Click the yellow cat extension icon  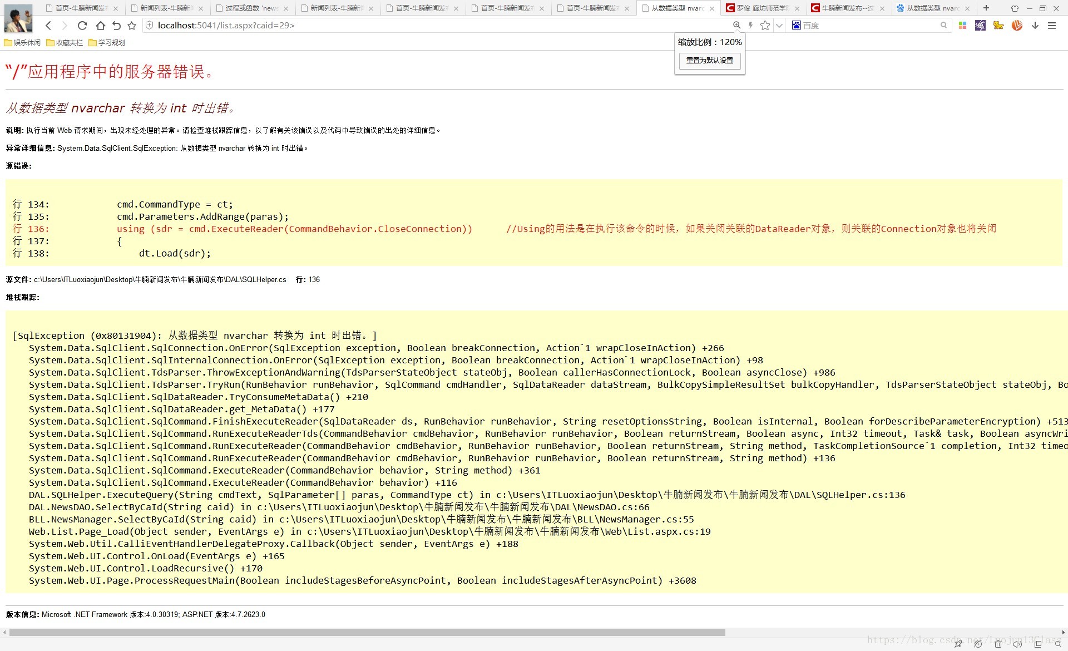point(998,25)
